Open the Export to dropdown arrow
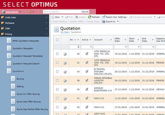This screenshot has height=115, width=165. pos(118,21)
